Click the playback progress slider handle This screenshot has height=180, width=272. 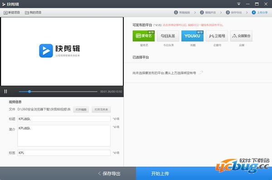pyautogui.click(x=29, y=91)
